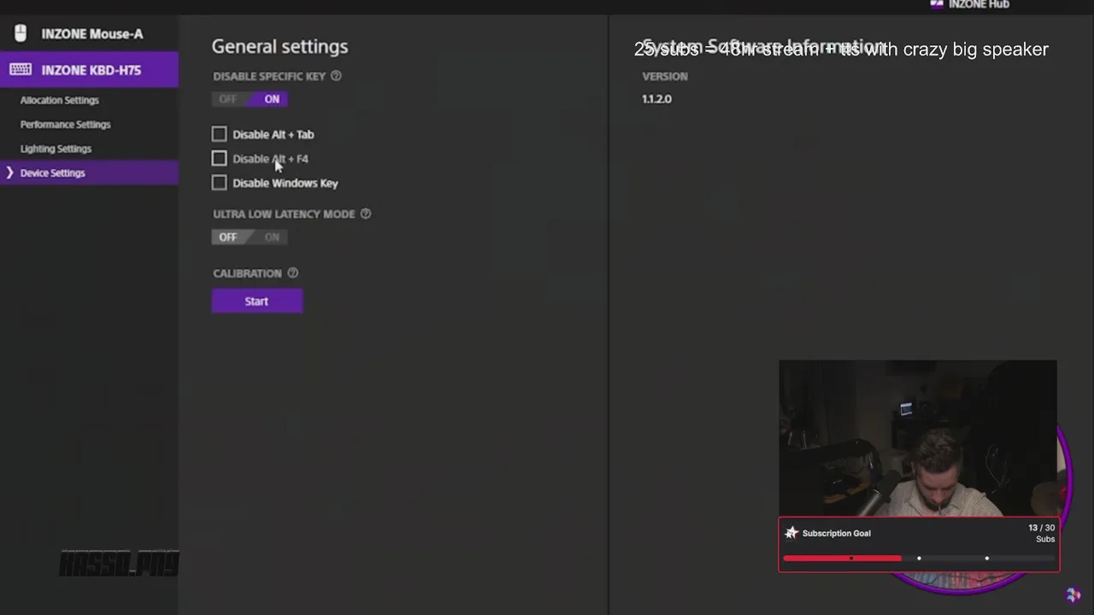Start the keyboard calibration
Viewport: 1094px width, 615px height.
pos(257,301)
